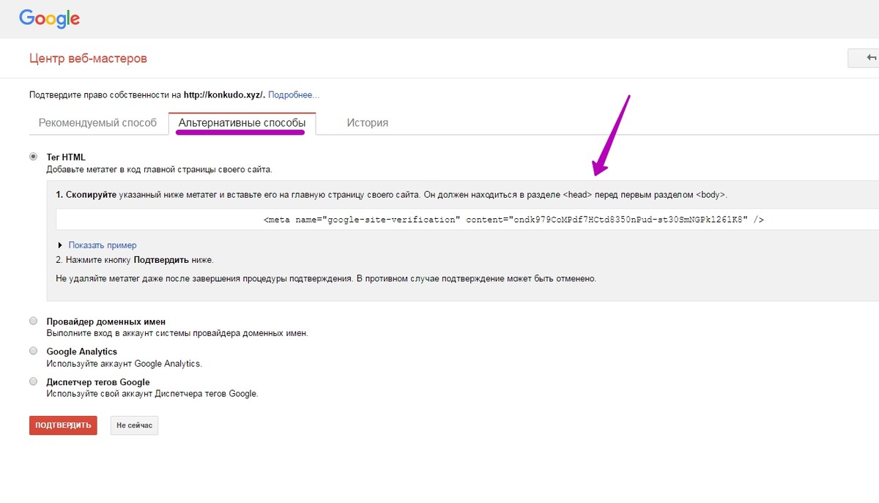Click text 'Добавьте метатег в код главной страницы'
Image resolution: width=879 pixels, height=503 pixels.
pyautogui.click(x=159, y=169)
